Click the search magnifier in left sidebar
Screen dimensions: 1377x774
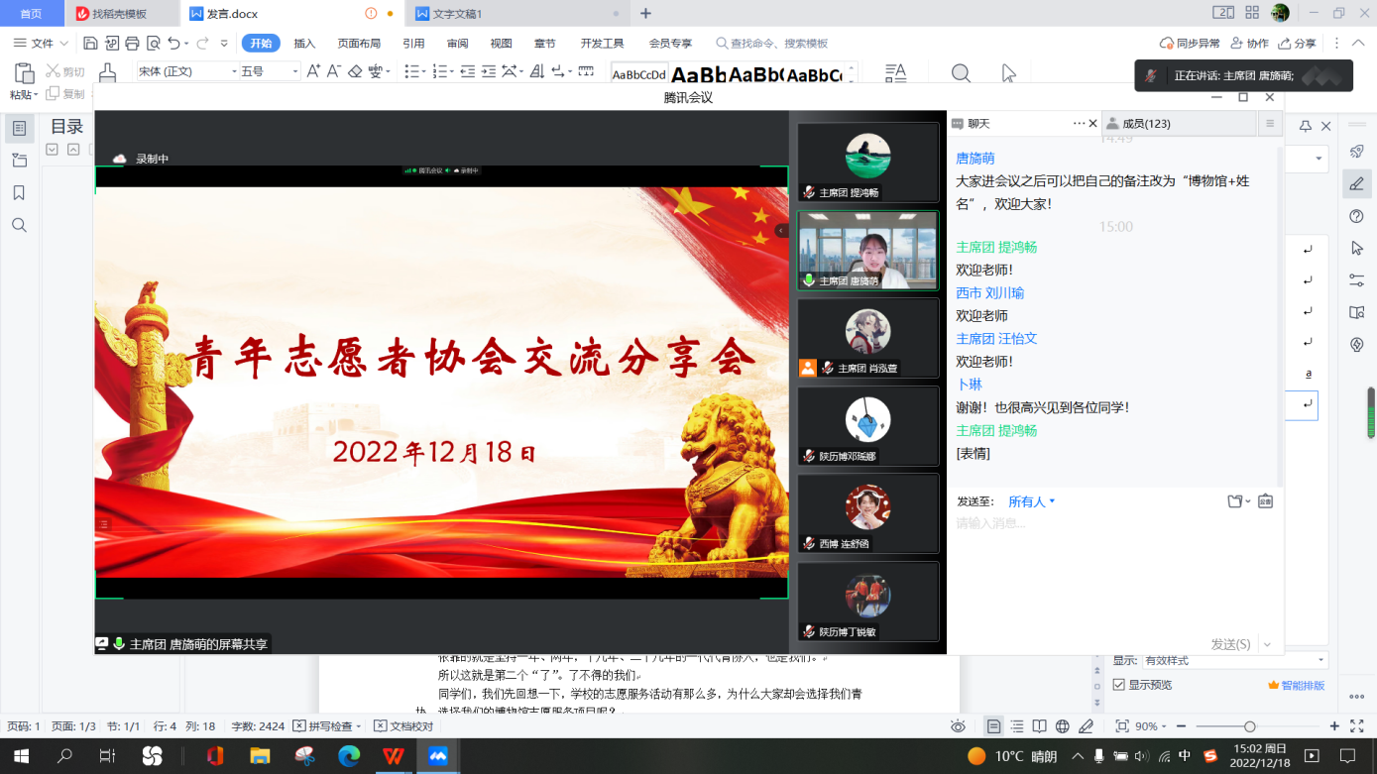(19, 226)
